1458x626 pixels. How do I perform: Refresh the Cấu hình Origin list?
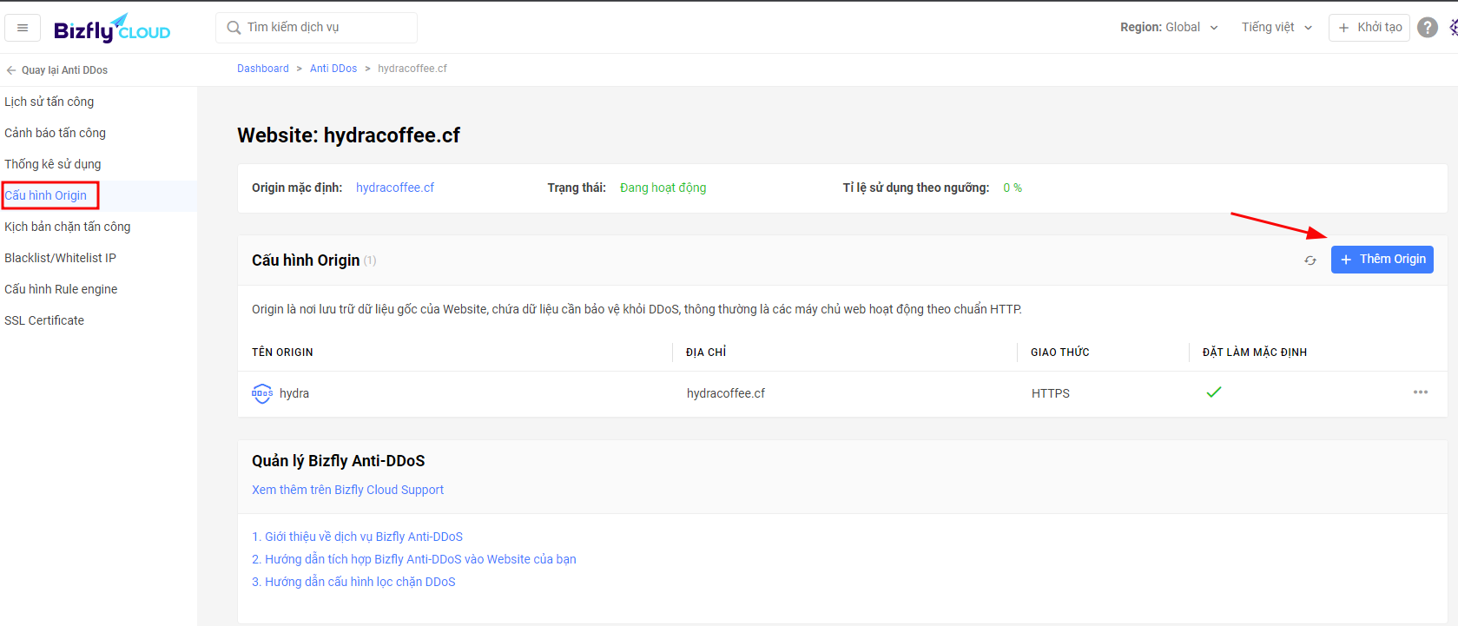[x=1310, y=260]
